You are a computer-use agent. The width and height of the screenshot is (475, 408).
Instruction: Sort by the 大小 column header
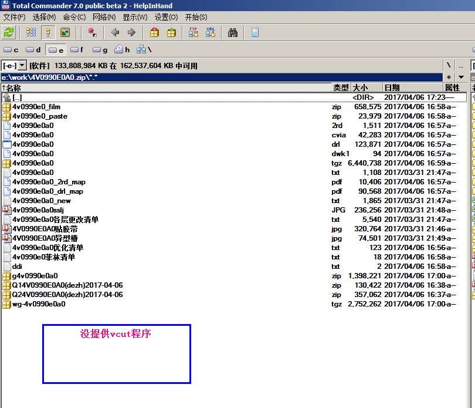coord(367,87)
